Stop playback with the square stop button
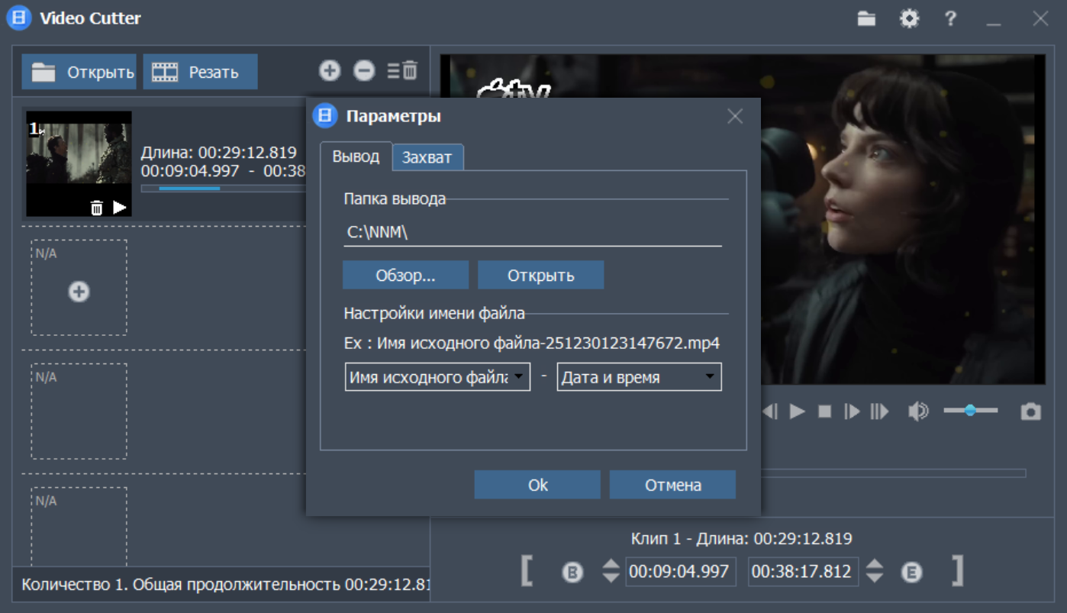1067x613 pixels. (824, 411)
